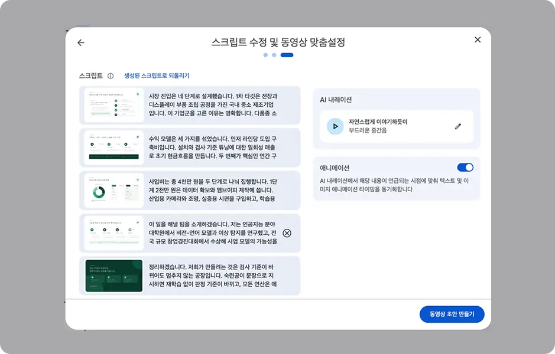
Task: Edit script text '수익 모델은 세 가지를 섞었습니다'
Action: (213, 147)
